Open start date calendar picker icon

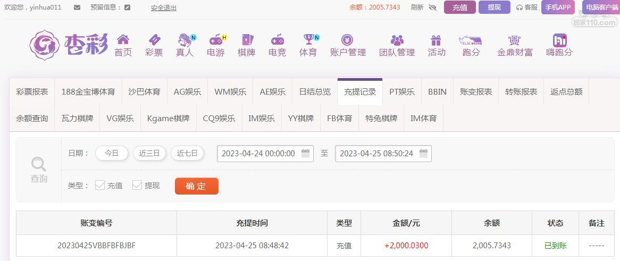pyautogui.click(x=305, y=154)
